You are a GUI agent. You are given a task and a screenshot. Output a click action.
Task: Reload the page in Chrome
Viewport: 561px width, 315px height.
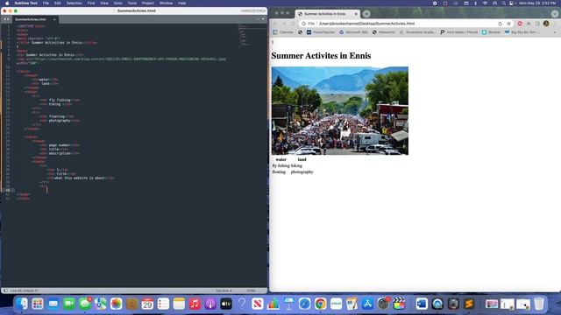[293, 24]
